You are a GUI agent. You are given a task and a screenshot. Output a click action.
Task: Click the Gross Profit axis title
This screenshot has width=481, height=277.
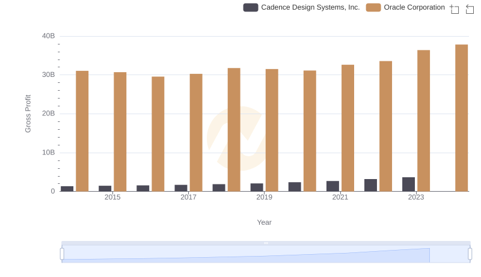[x=28, y=114]
